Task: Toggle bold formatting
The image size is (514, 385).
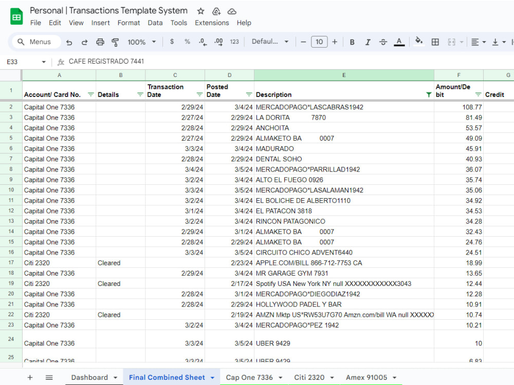Action: click(352, 42)
